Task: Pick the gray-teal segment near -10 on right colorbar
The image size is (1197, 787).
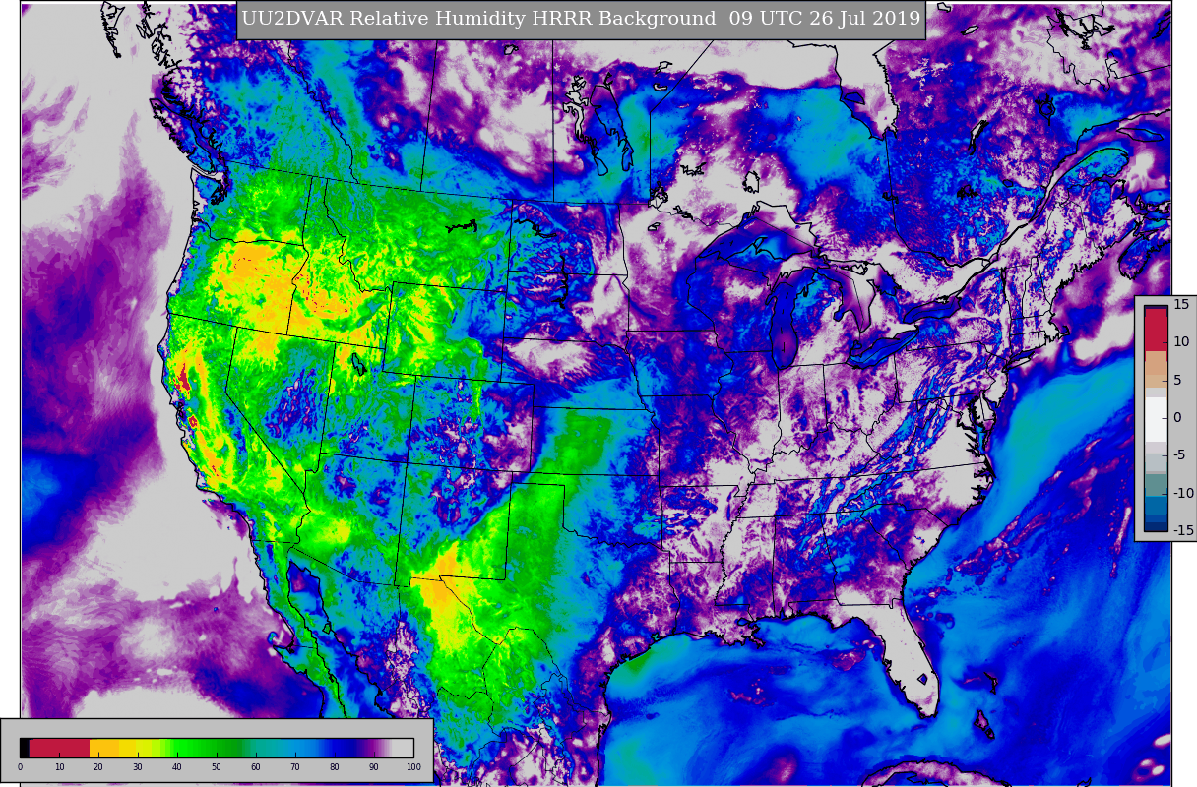Action: click(1156, 485)
